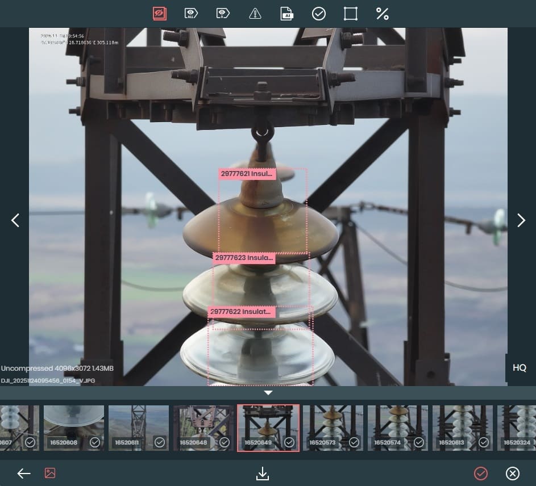Show all labels with eye ALL icon
536x486 pixels.
point(191,14)
